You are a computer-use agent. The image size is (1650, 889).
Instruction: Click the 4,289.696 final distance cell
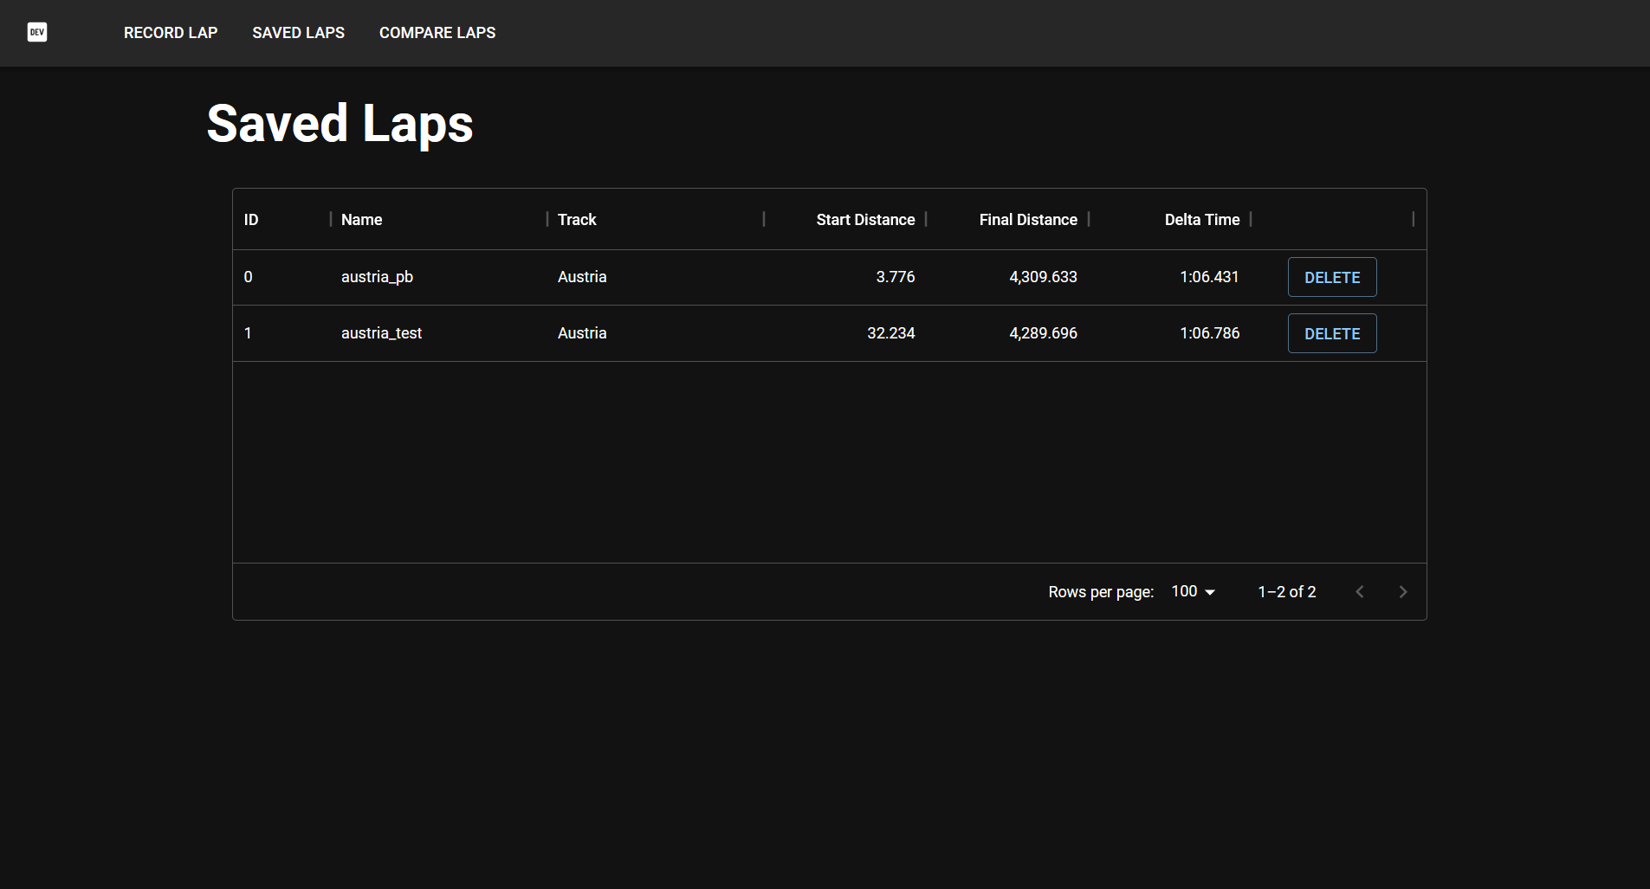[1007, 333]
